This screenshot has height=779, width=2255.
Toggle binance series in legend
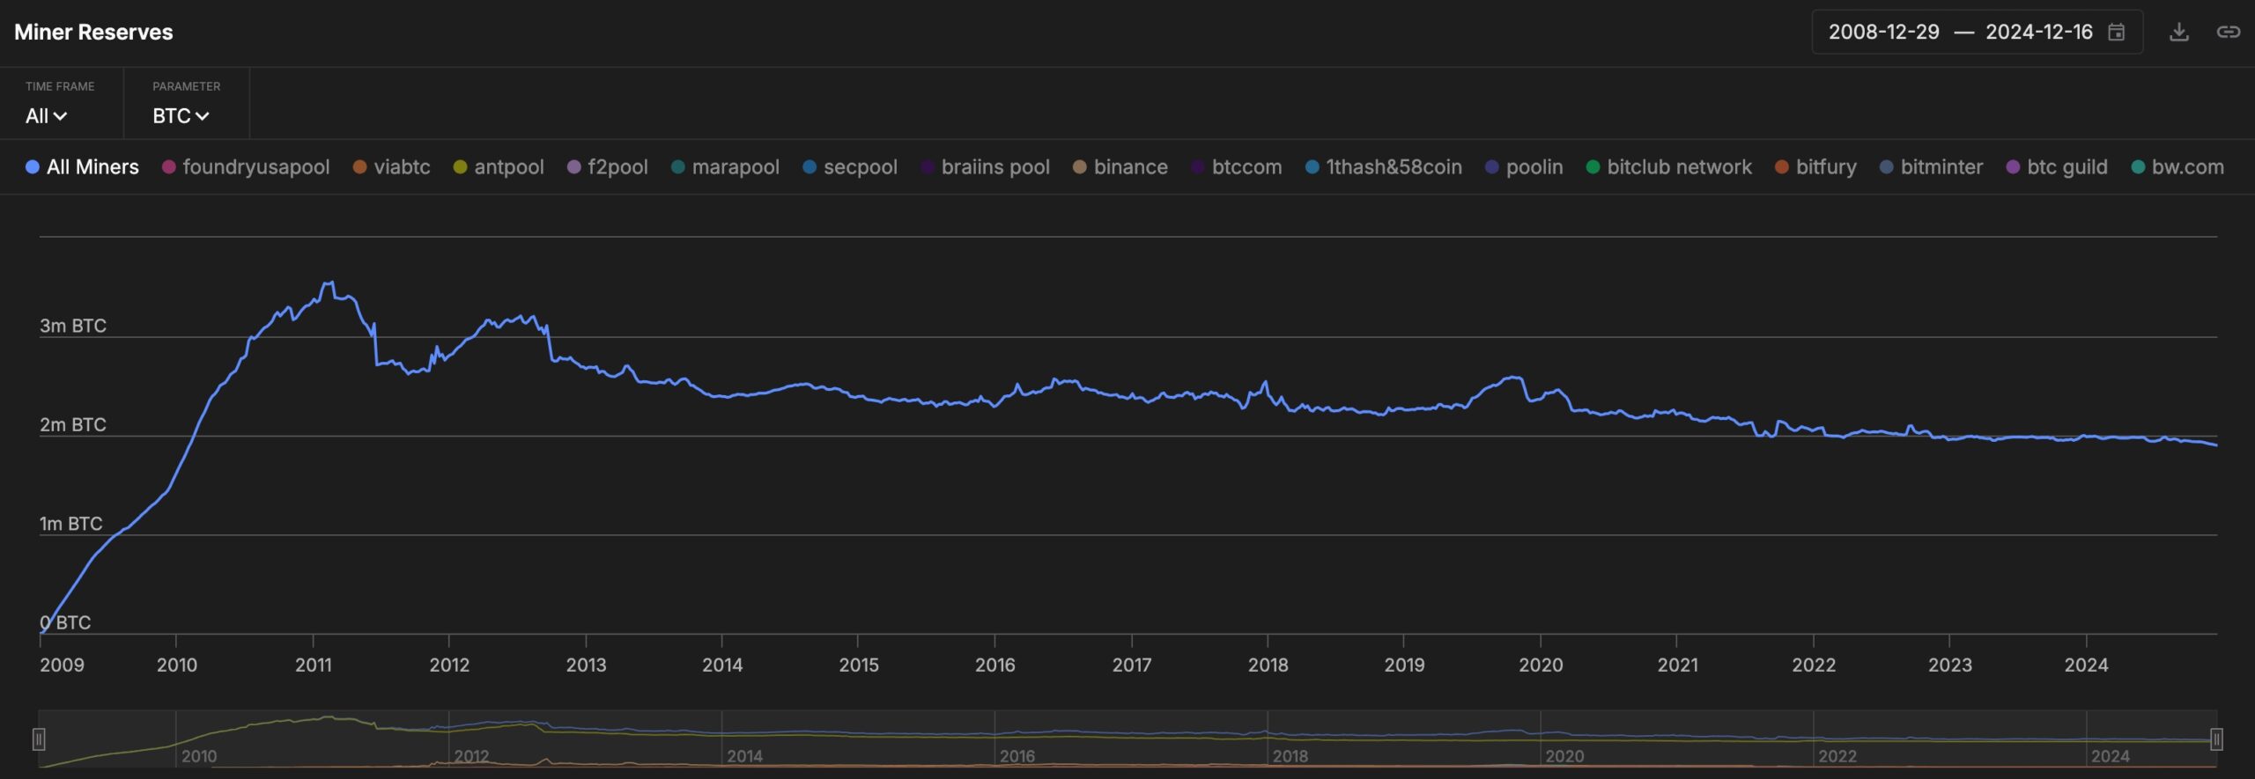[1120, 167]
